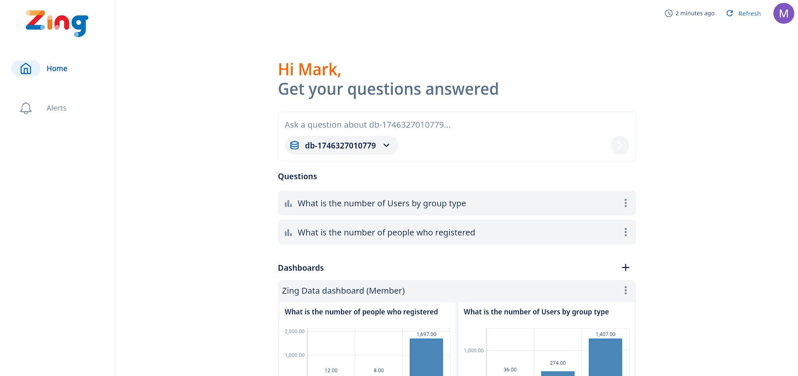Open the purple M profile avatar
This screenshot has height=376, width=798.
pyautogui.click(x=783, y=13)
